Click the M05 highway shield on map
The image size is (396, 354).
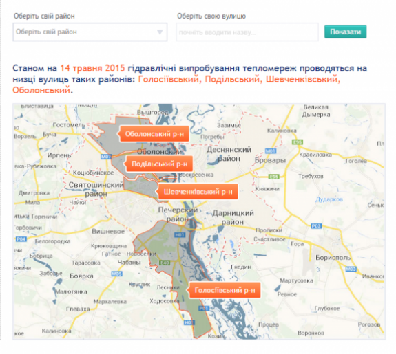[x=116, y=274]
